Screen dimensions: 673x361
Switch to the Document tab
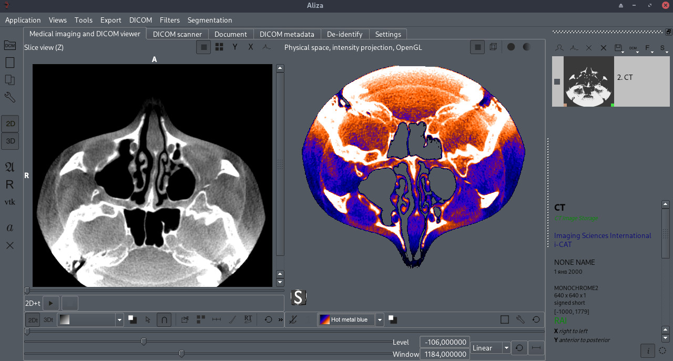pos(231,34)
